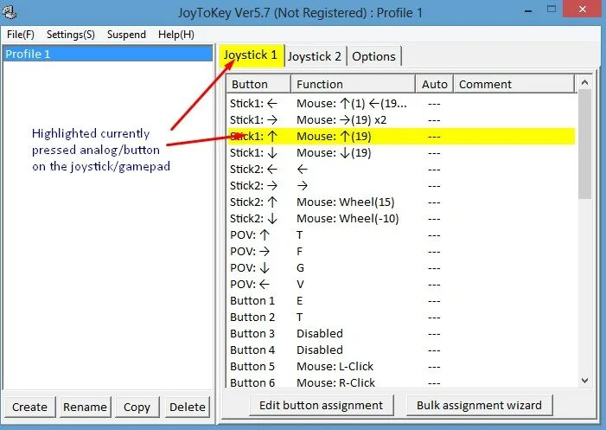Screen dimensions: 606x430
Task: Select the highlighted Stick1 up arrow row
Action: 402,137
